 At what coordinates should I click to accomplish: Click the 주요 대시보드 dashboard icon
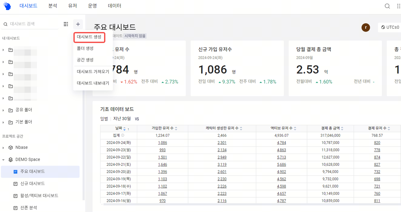click(15, 172)
